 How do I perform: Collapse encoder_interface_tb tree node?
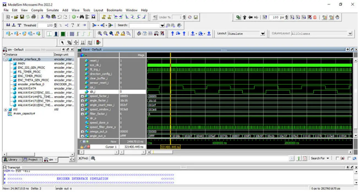[x=6, y=59]
